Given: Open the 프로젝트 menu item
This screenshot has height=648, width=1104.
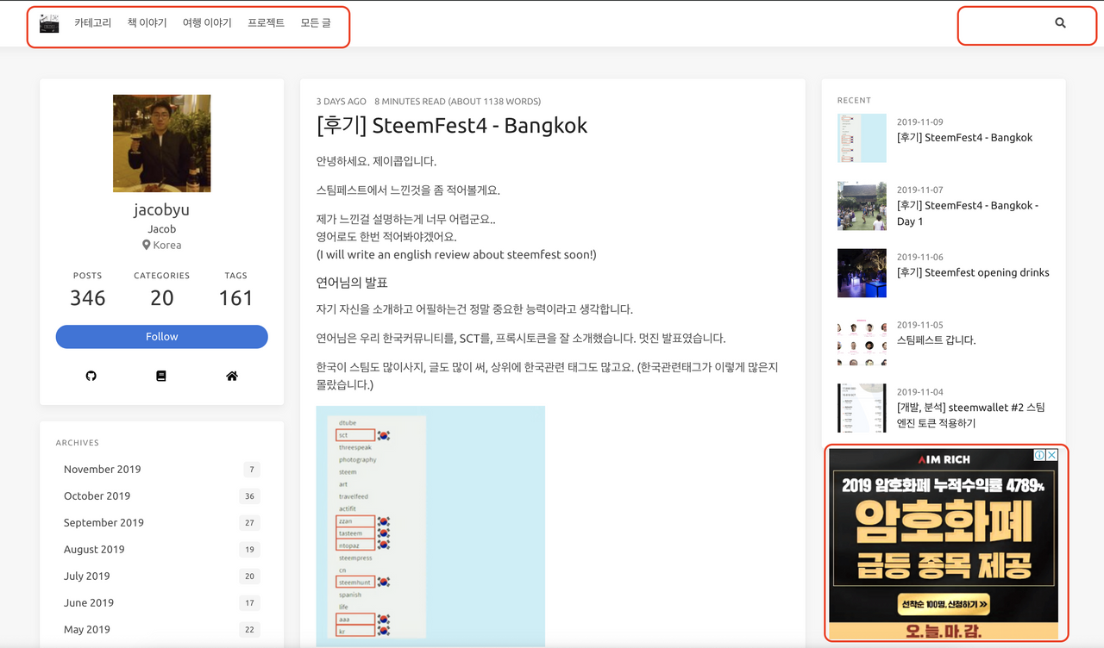Looking at the screenshot, I should [266, 23].
